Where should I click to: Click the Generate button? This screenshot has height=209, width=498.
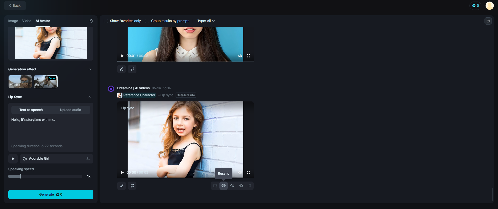pos(51,195)
